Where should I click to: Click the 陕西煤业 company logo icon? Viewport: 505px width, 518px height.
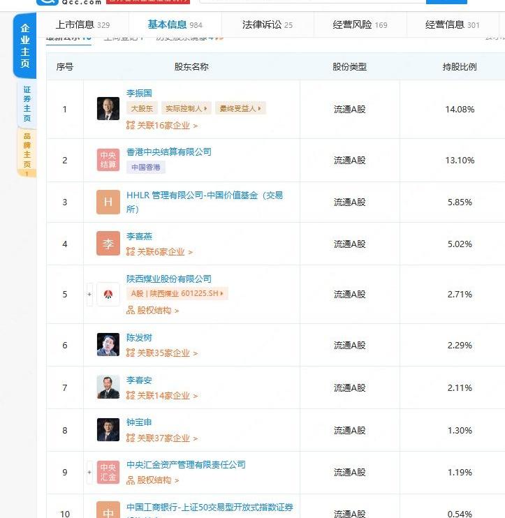tap(108, 294)
